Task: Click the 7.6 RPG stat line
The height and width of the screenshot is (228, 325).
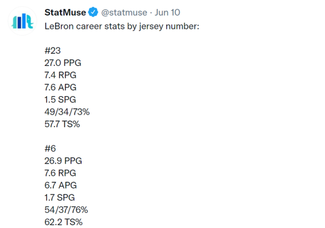Action: tap(61, 173)
